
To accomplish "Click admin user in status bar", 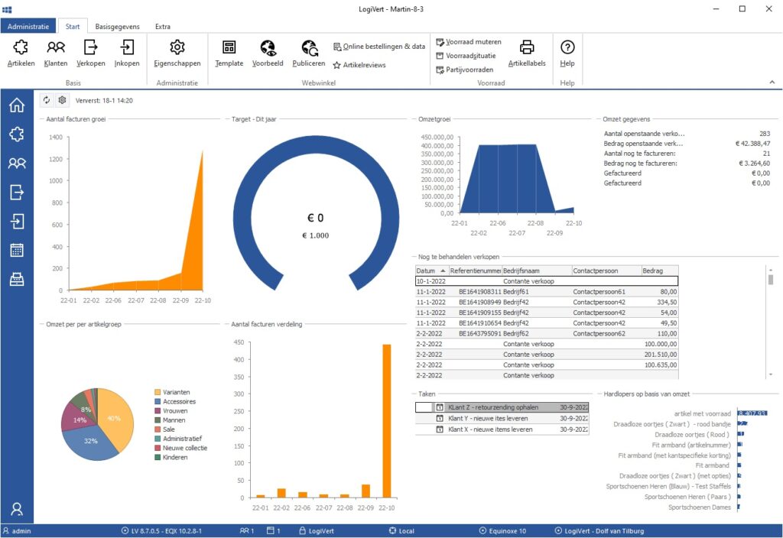I will tap(17, 531).
